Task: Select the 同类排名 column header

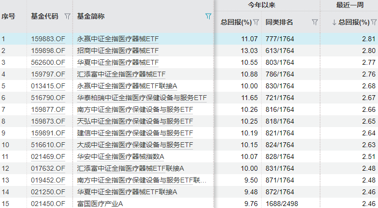Action: [279, 23]
